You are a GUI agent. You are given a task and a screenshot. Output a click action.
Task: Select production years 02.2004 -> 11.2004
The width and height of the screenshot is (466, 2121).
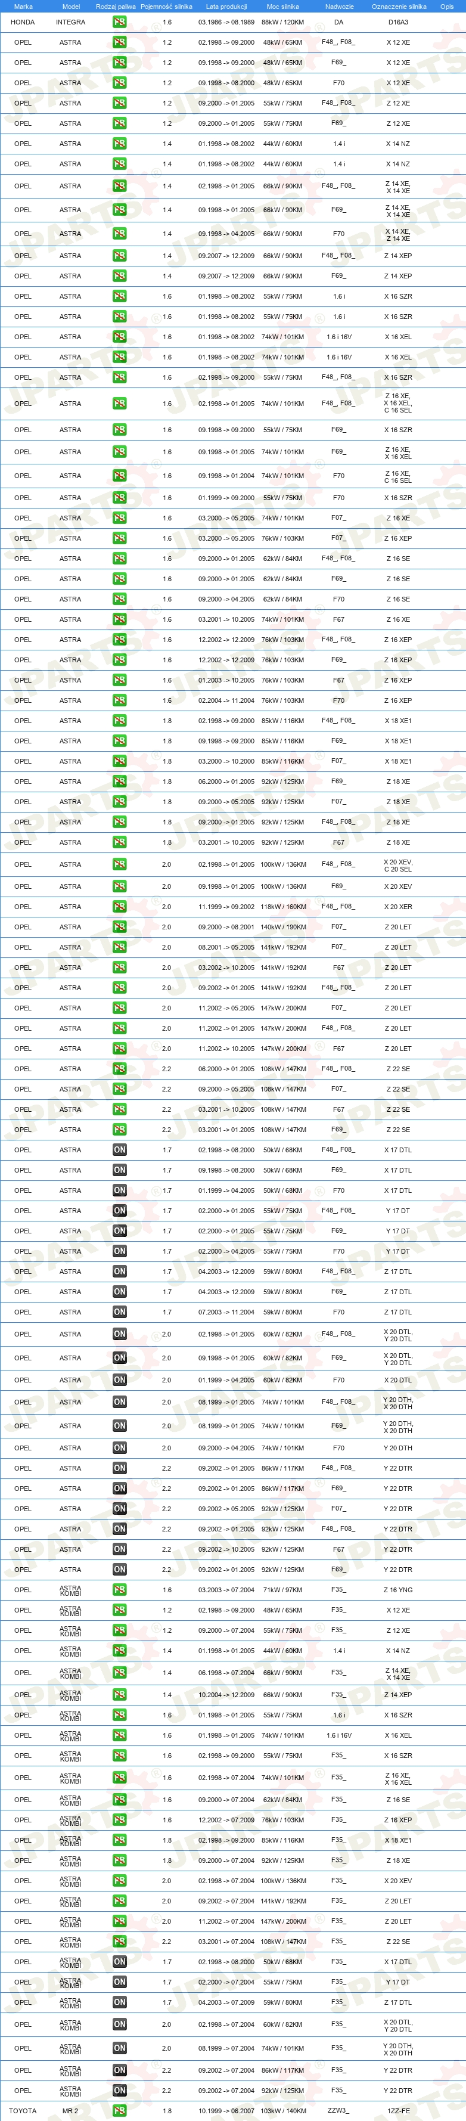[x=226, y=700]
